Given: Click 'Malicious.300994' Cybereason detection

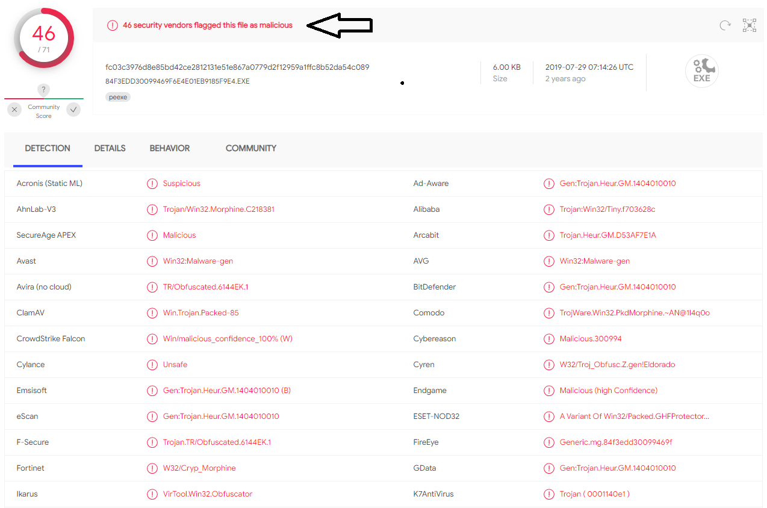Looking at the screenshot, I should pos(591,339).
